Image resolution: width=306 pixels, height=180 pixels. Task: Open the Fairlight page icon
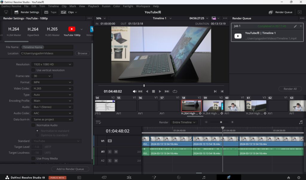tap(204, 177)
